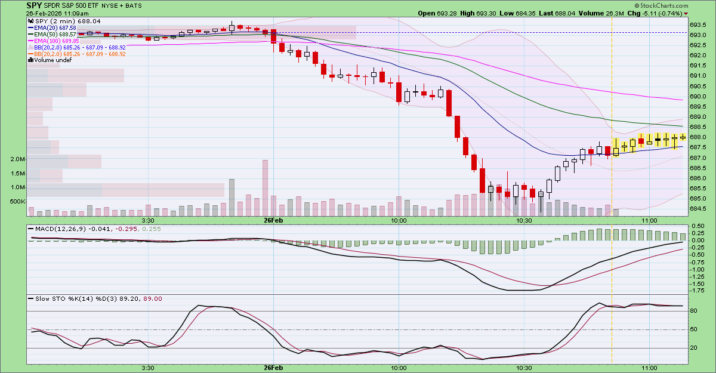Click the 1.0M volume axis label

point(17,187)
